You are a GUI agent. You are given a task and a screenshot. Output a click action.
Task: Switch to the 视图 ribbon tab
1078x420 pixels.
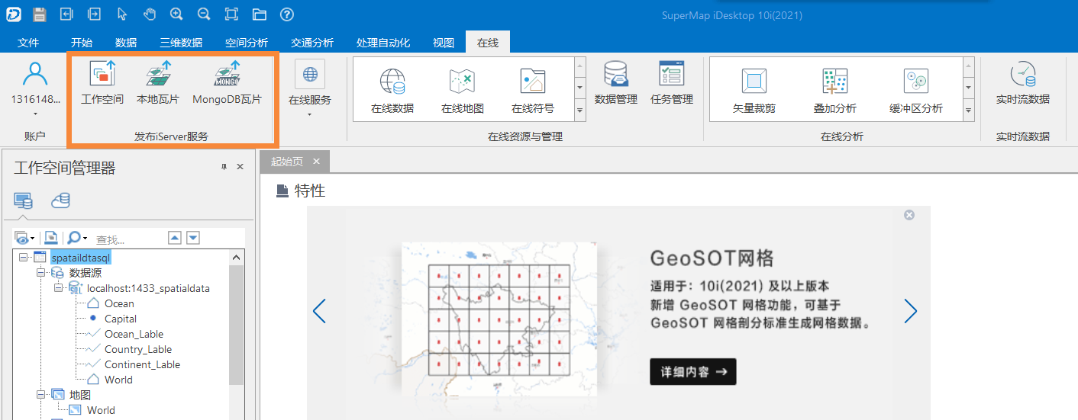coord(444,43)
